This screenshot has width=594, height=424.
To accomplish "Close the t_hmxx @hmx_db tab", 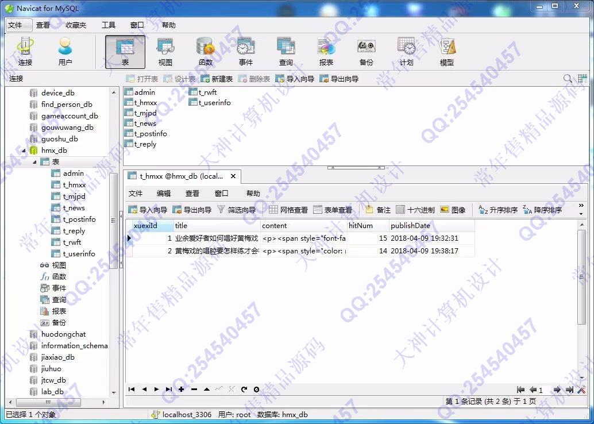I will (233, 176).
